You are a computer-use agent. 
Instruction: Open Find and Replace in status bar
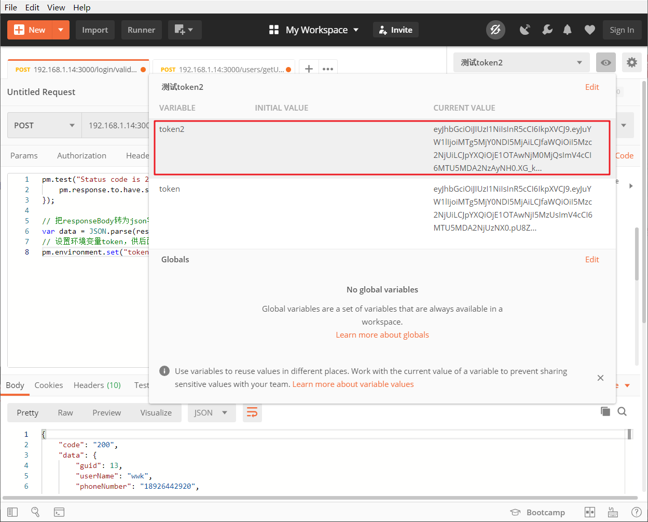tap(35, 512)
